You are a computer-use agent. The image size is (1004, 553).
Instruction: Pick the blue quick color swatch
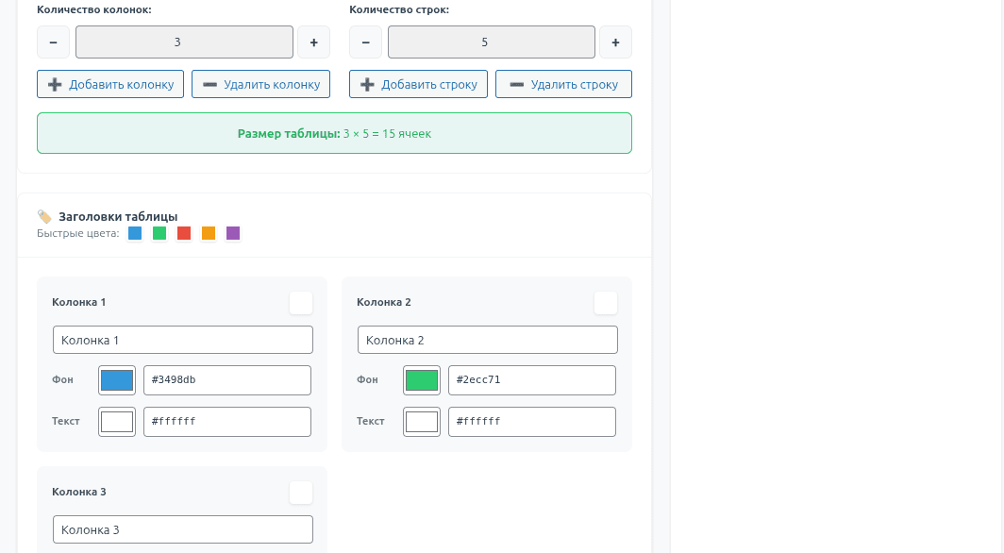click(135, 233)
